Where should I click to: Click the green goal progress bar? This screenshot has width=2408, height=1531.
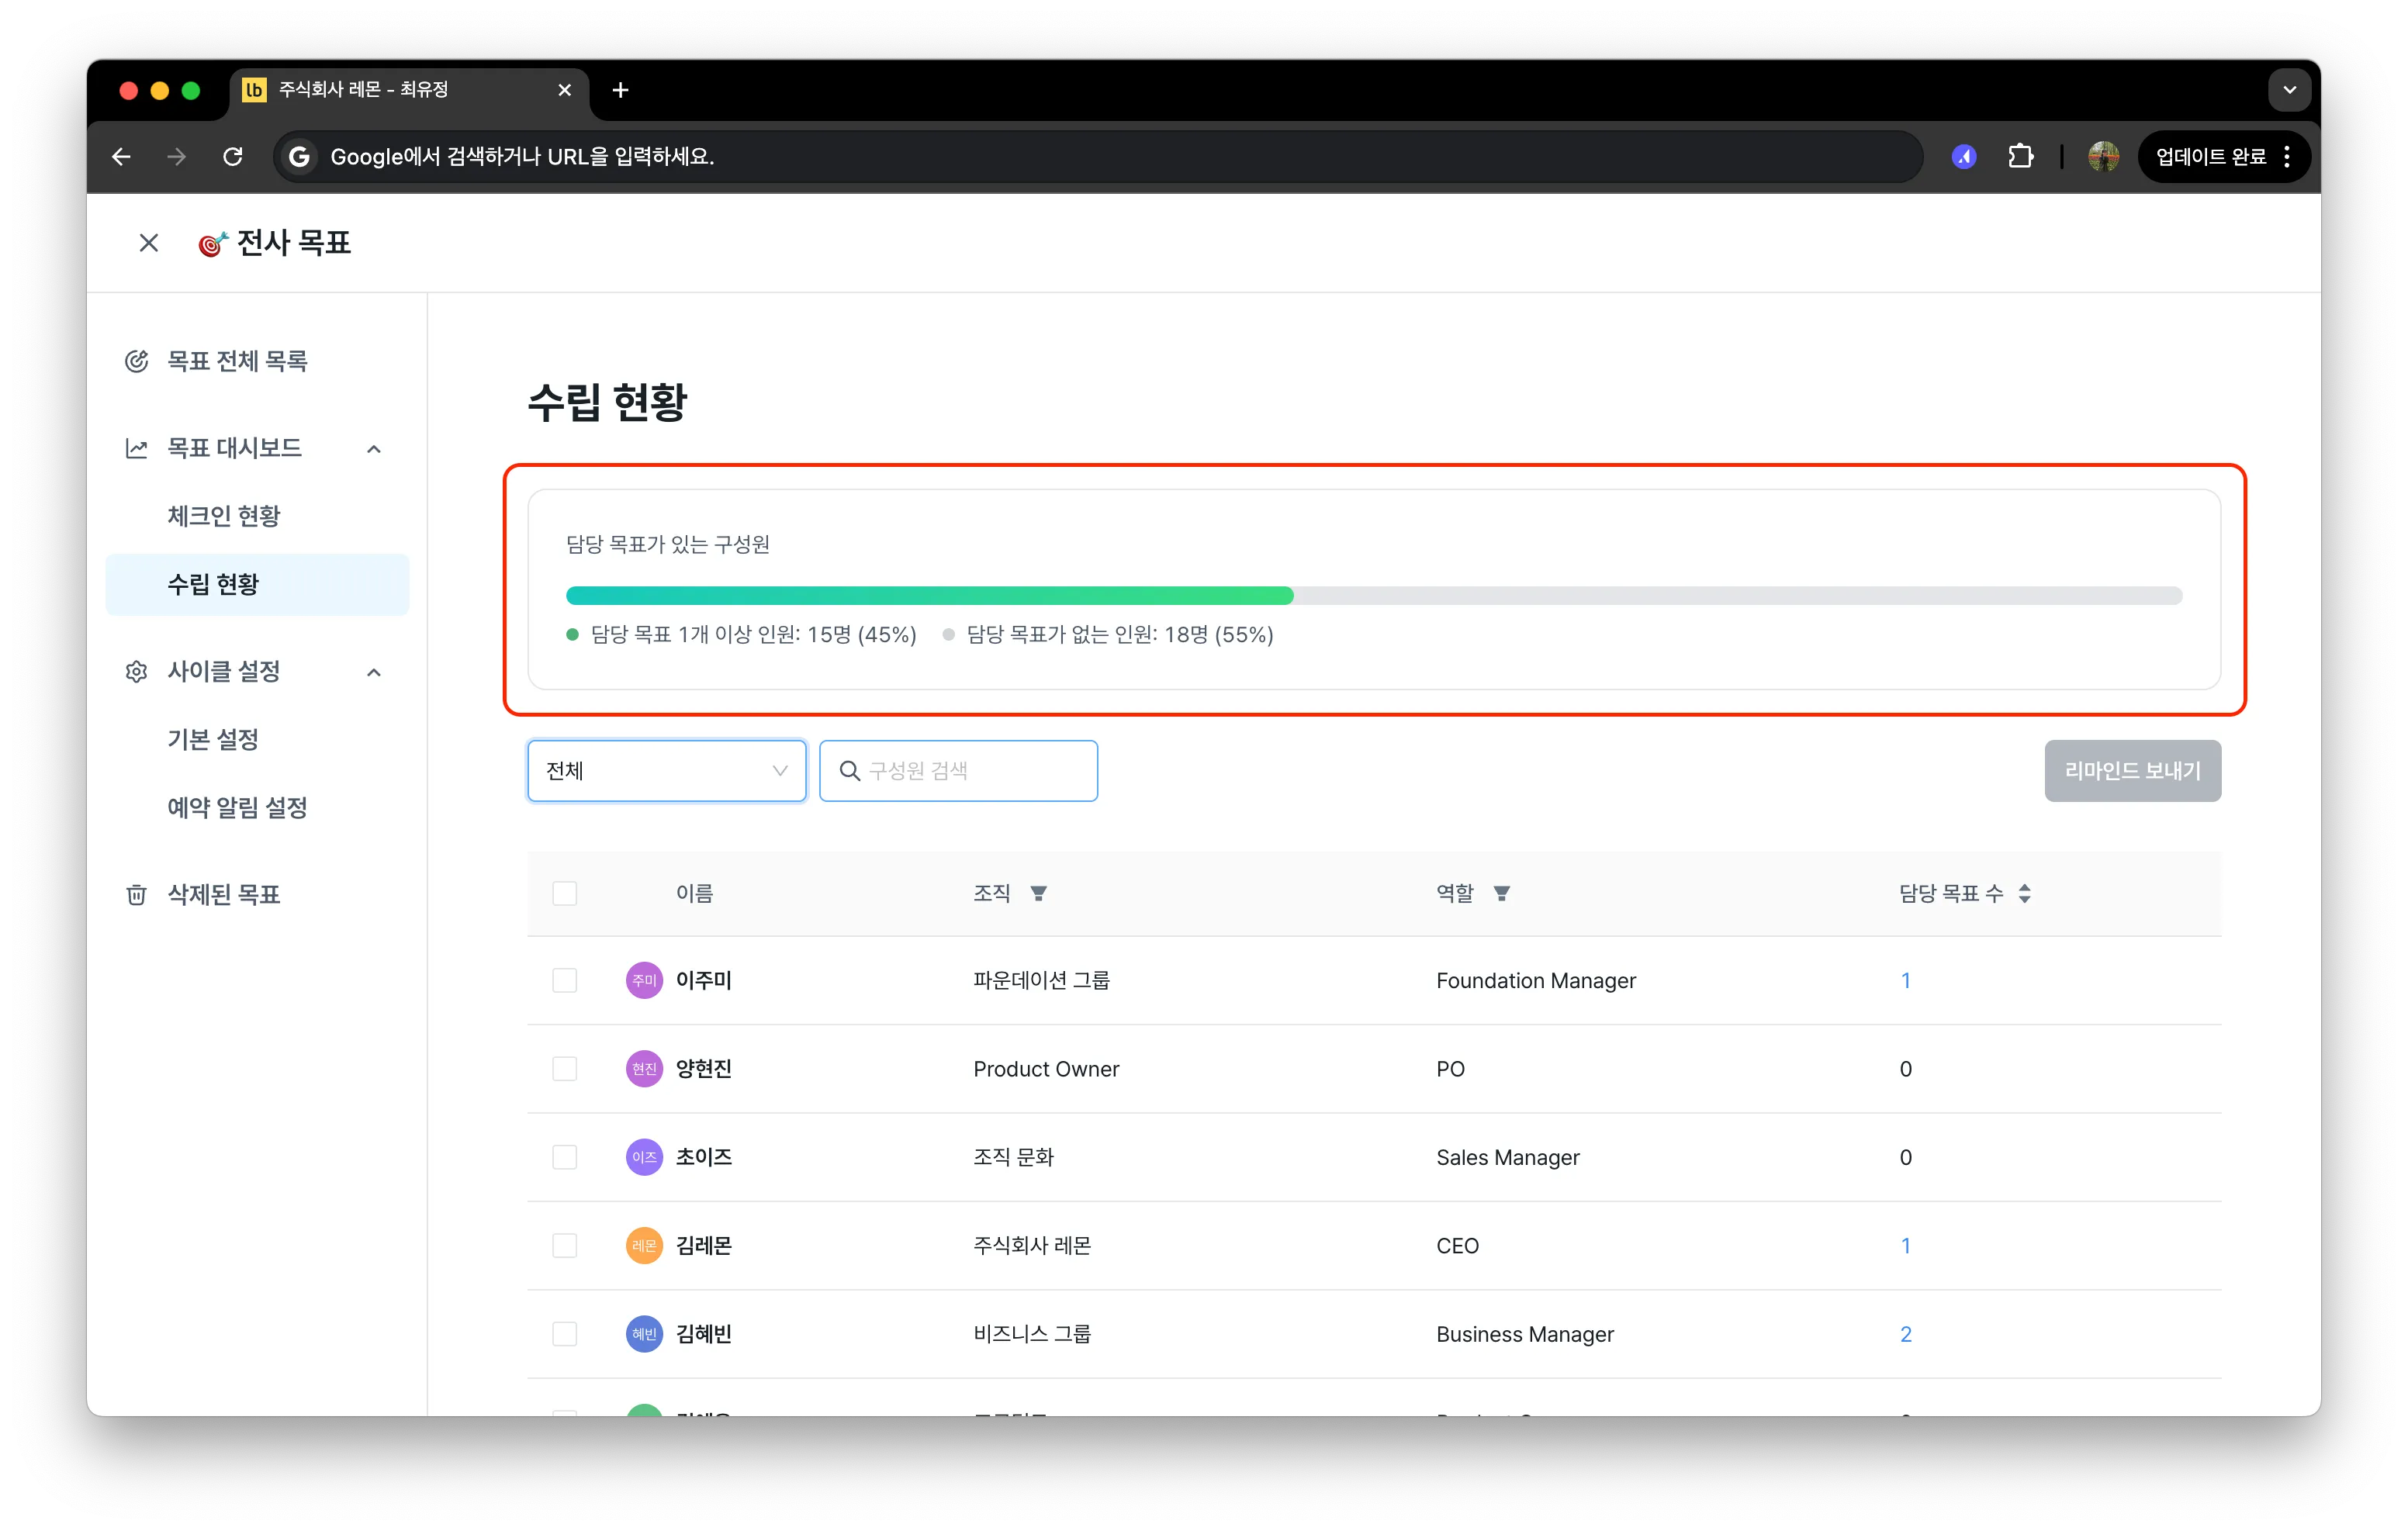pyautogui.click(x=929, y=596)
